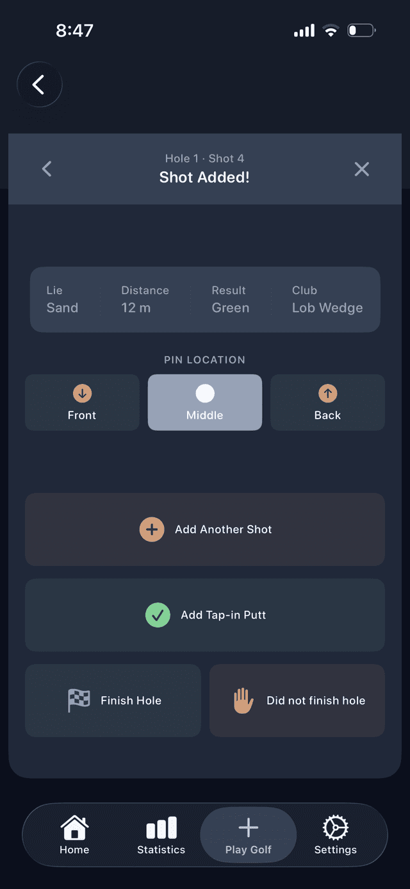Switch to the Statistics tab
Screen dimensions: 410x889
[x=161, y=836]
